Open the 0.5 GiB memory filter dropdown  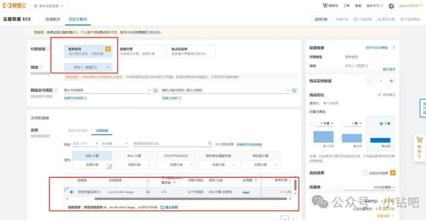pyautogui.click(x=114, y=144)
